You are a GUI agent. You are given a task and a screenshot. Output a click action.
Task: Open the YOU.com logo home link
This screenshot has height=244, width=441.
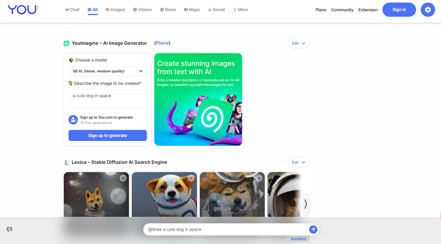pyautogui.click(x=23, y=9)
